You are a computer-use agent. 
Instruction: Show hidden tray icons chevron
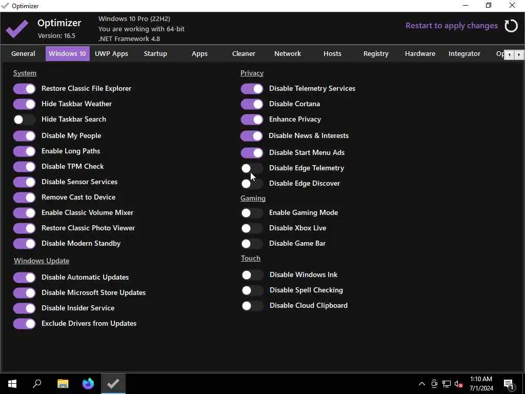point(422,384)
